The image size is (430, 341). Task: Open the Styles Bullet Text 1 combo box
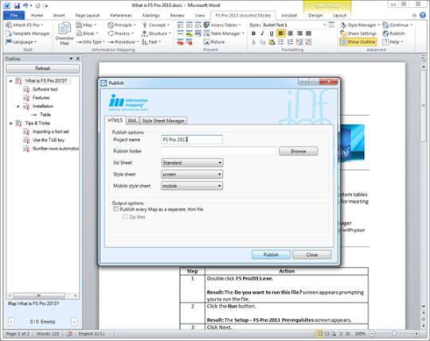(x=295, y=25)
